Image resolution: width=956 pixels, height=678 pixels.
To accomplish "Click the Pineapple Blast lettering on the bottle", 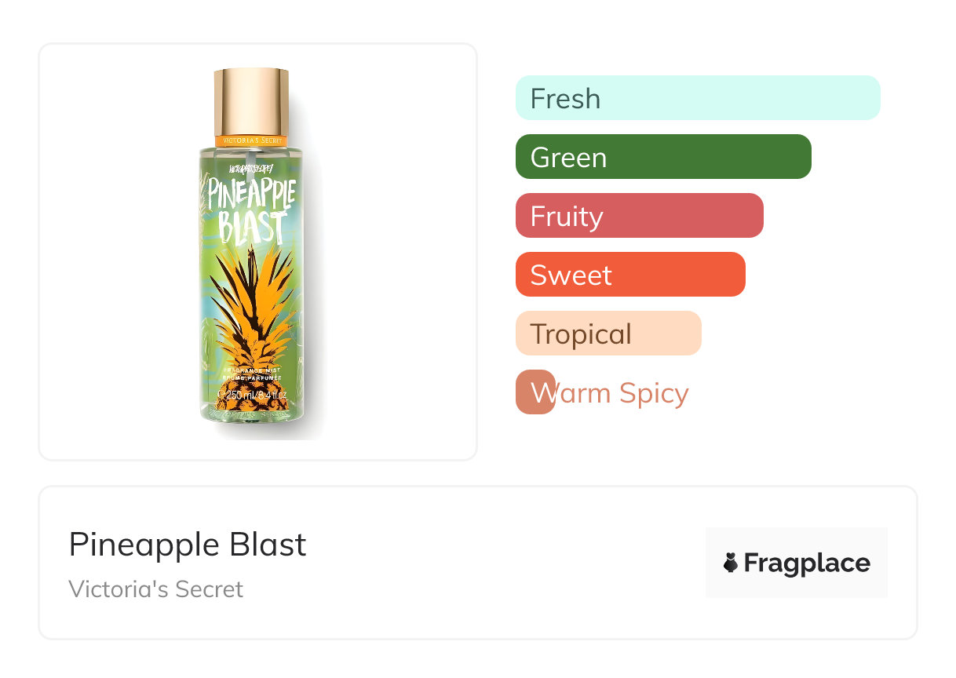I will point(252,210).
